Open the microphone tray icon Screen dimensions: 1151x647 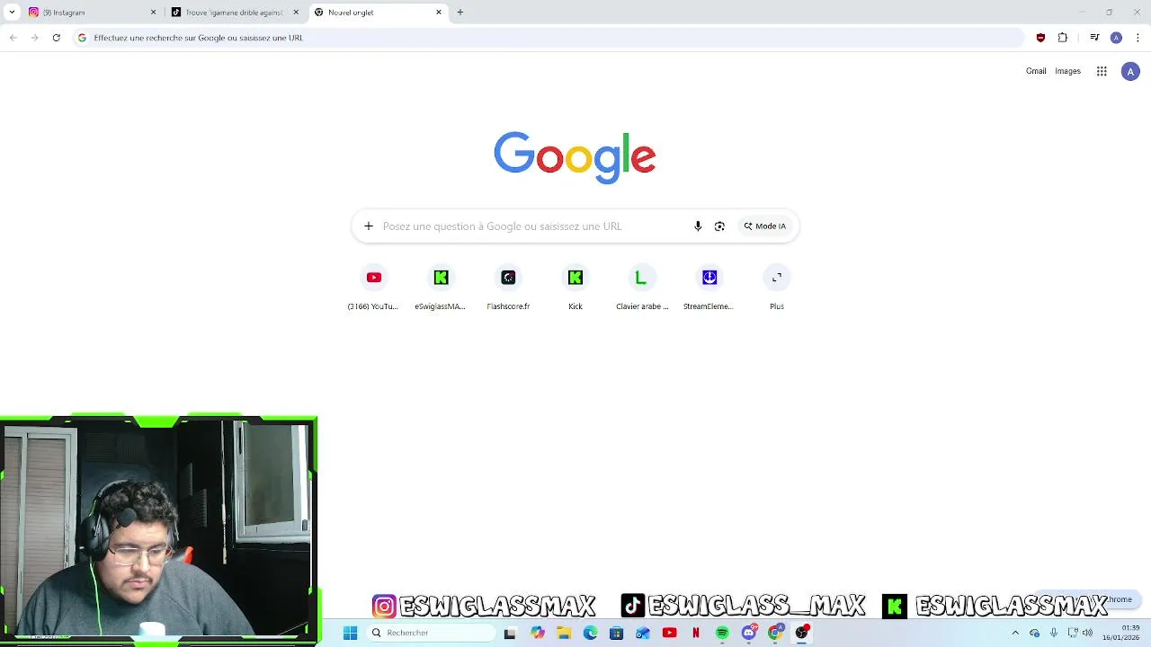[x=1054, y=633]
